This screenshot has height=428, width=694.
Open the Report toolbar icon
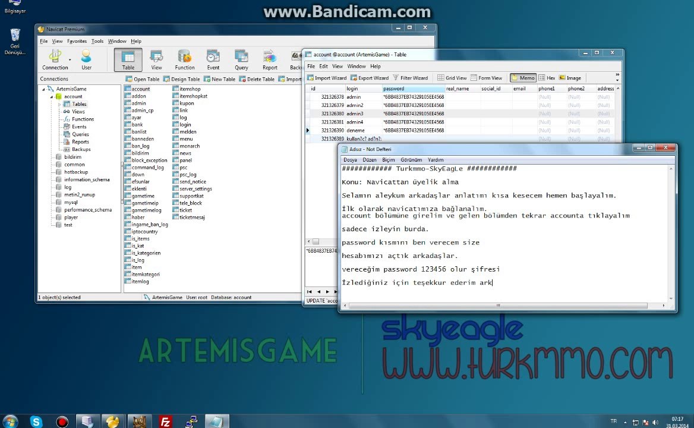[x=270, y=60]
